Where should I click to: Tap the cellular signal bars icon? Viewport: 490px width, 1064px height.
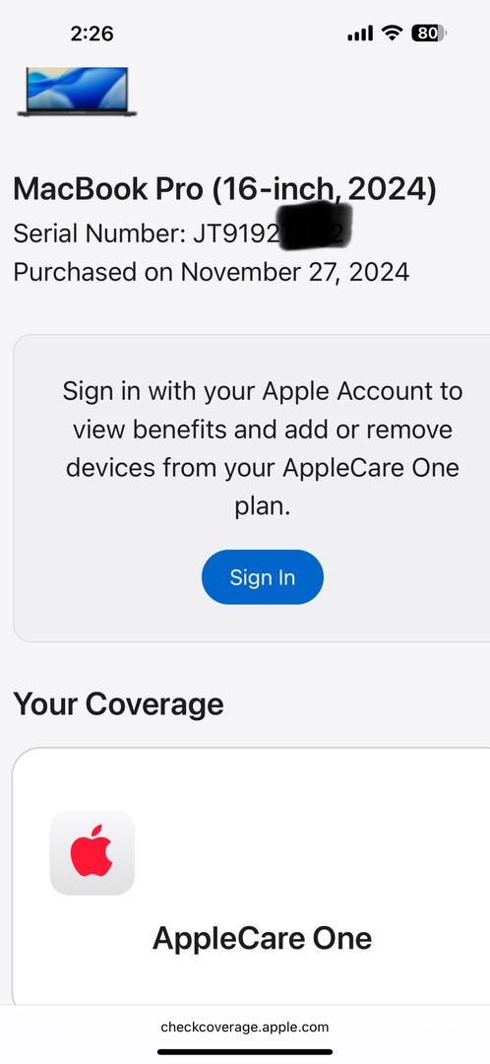click(360, 33)
